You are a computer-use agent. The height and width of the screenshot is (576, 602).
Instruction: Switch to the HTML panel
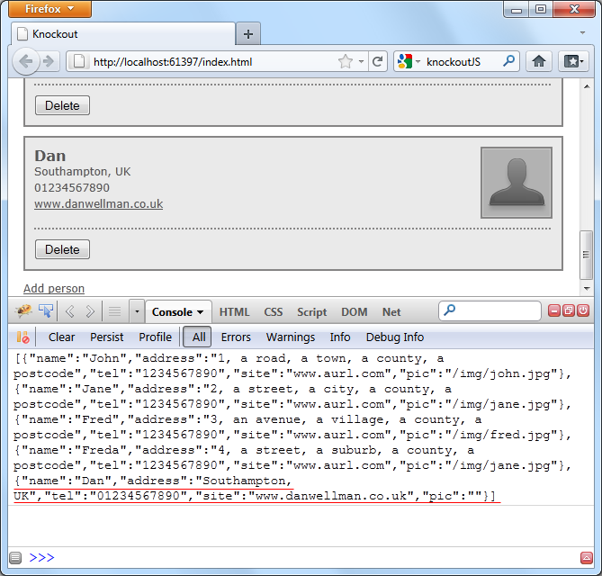(x=234, y=312)
